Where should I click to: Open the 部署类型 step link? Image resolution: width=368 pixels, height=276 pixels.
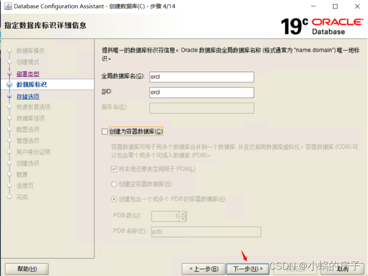(x=28, y=74)
